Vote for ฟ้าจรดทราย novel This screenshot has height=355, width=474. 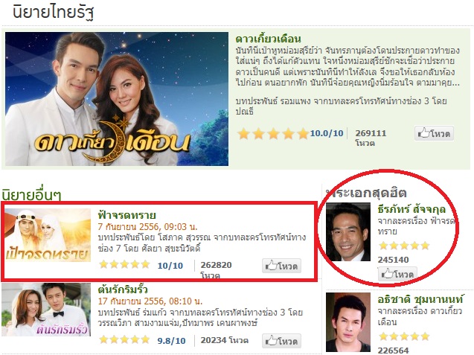[281, 266]
